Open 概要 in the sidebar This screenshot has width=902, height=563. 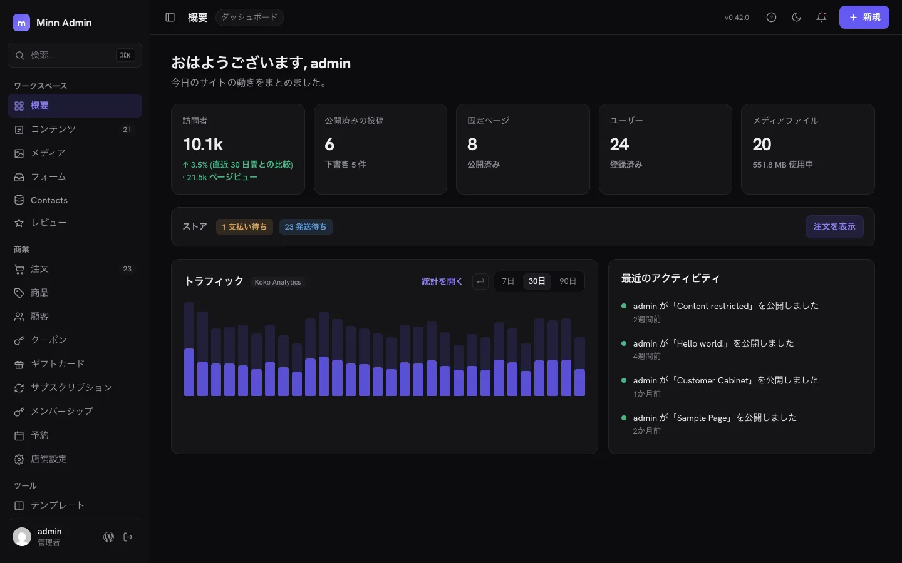(x=75, y=106)
